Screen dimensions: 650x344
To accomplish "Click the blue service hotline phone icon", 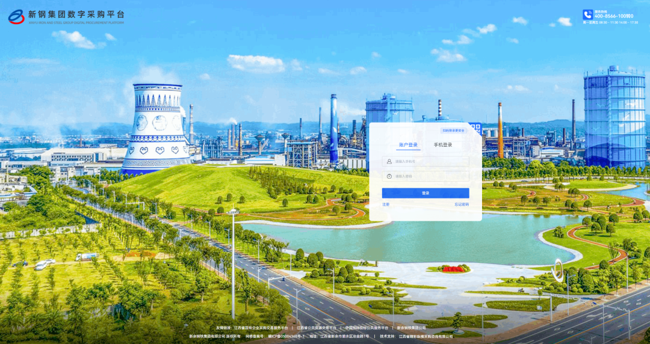I will [x=587, y=14].
